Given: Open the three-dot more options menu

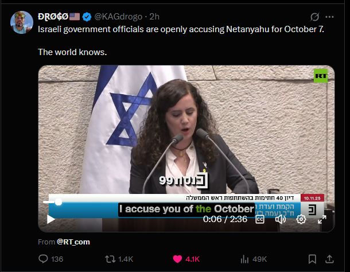Looking at the screenshot, I should pos(329,17).
